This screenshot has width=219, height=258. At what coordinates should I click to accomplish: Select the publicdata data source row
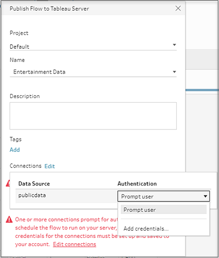coord(67,196)
